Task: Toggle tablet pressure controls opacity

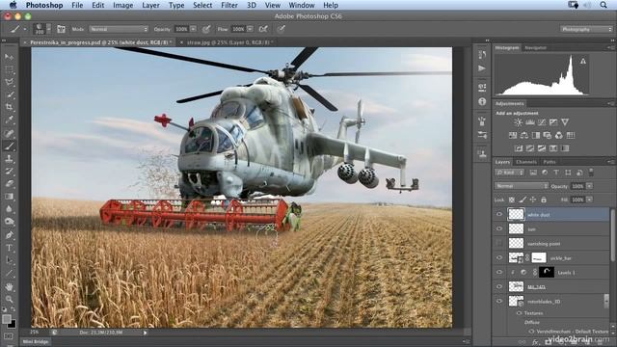Action: pyautogui.click(x=206, y=29)
